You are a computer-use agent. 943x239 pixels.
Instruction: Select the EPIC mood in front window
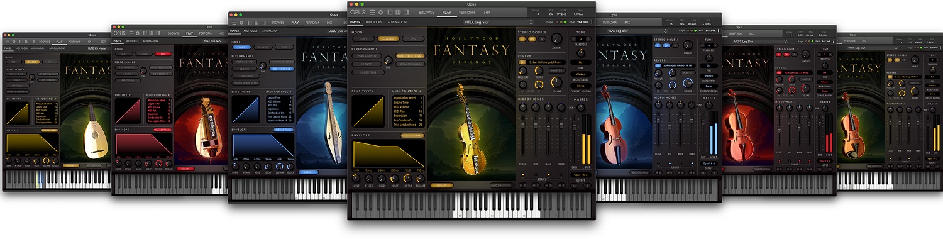413,39
